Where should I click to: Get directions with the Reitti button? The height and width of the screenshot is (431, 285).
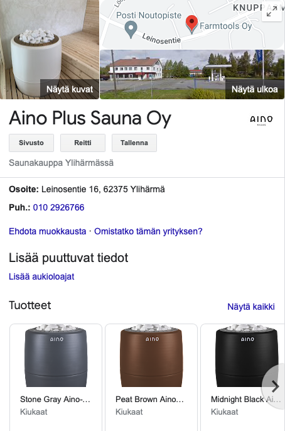tap(83, 143)
